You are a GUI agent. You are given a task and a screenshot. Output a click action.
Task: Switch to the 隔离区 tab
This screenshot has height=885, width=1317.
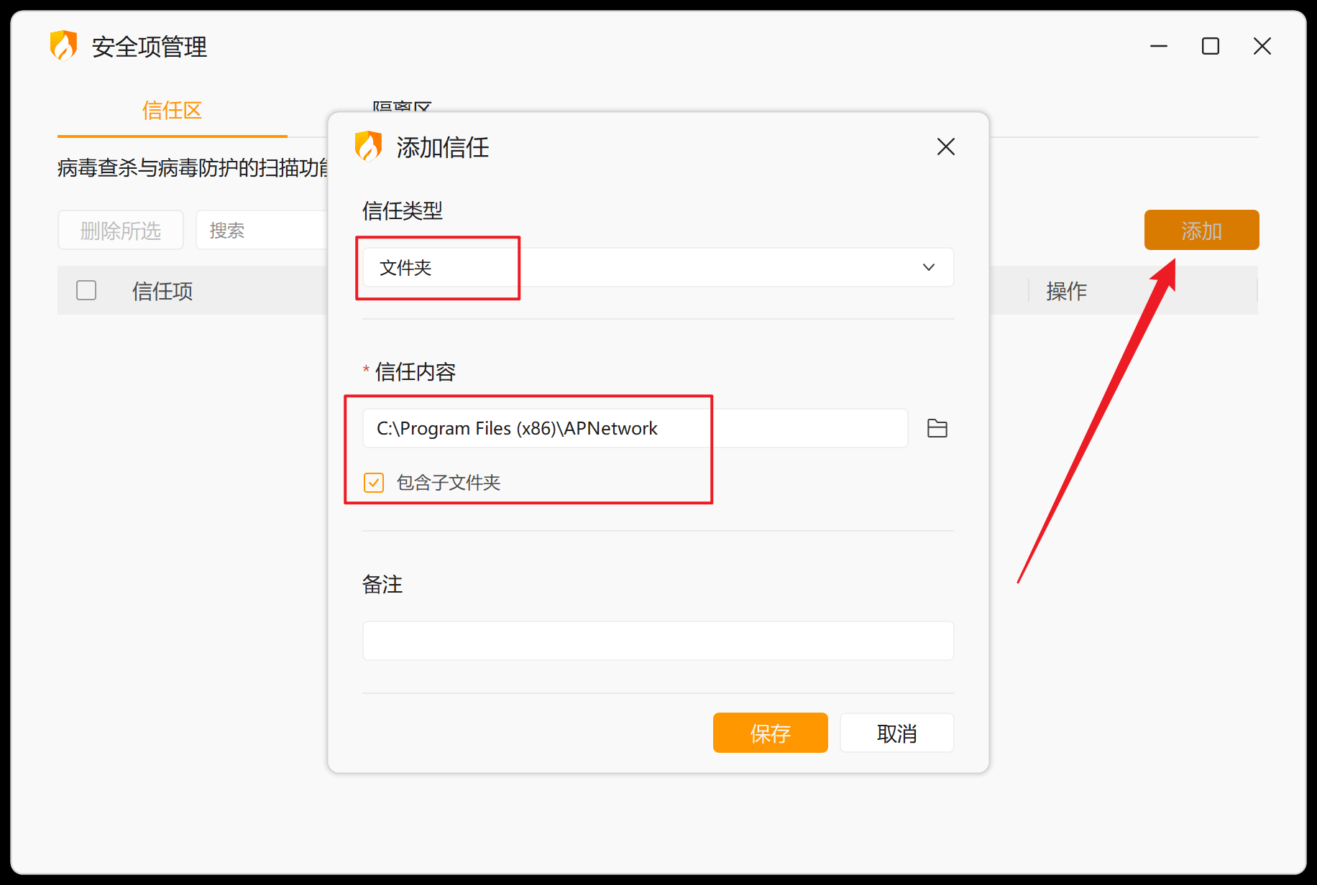[401, 109]
